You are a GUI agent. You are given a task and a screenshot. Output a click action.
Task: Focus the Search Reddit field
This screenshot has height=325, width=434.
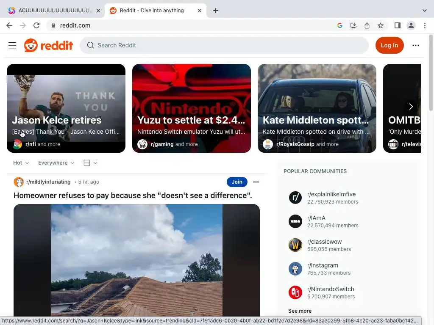[x=224, y=45]
